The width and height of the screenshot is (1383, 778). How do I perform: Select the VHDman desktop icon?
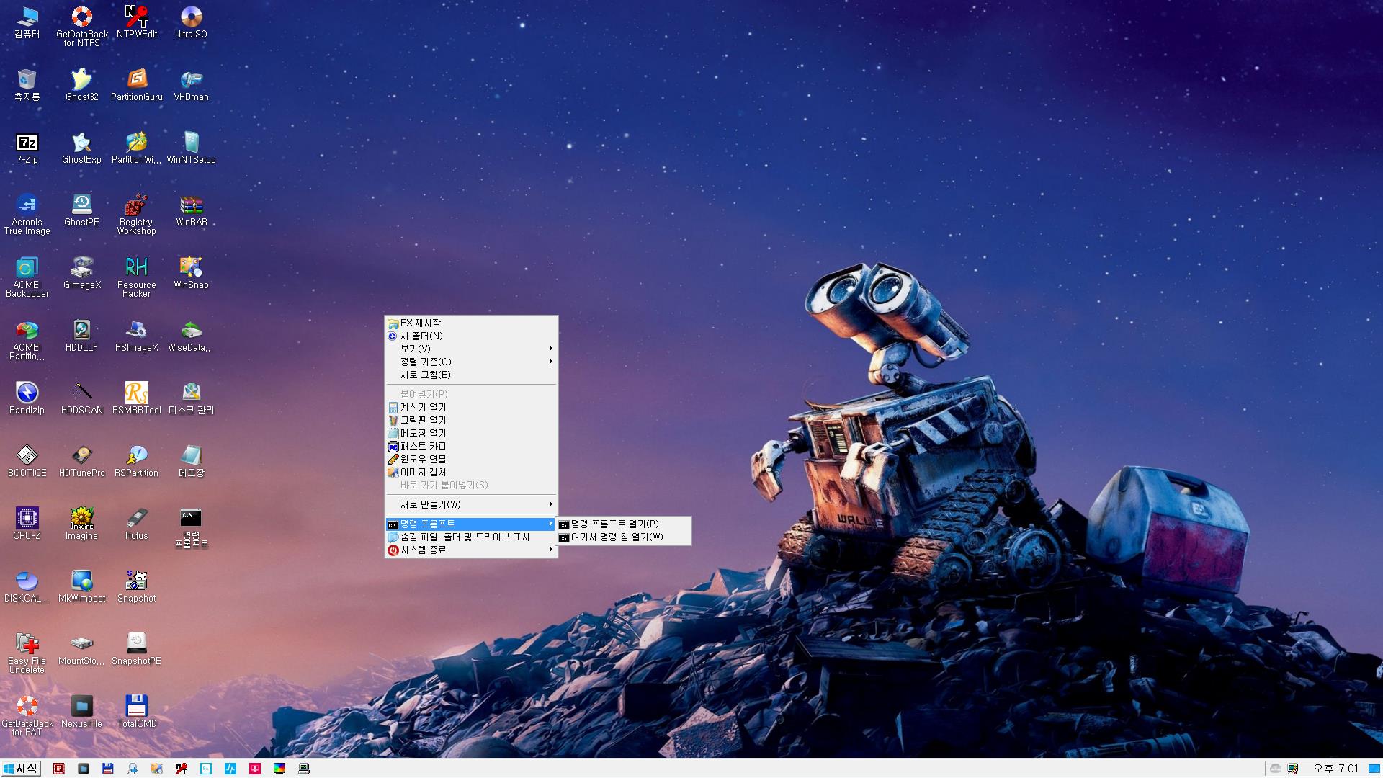(191, 84)
